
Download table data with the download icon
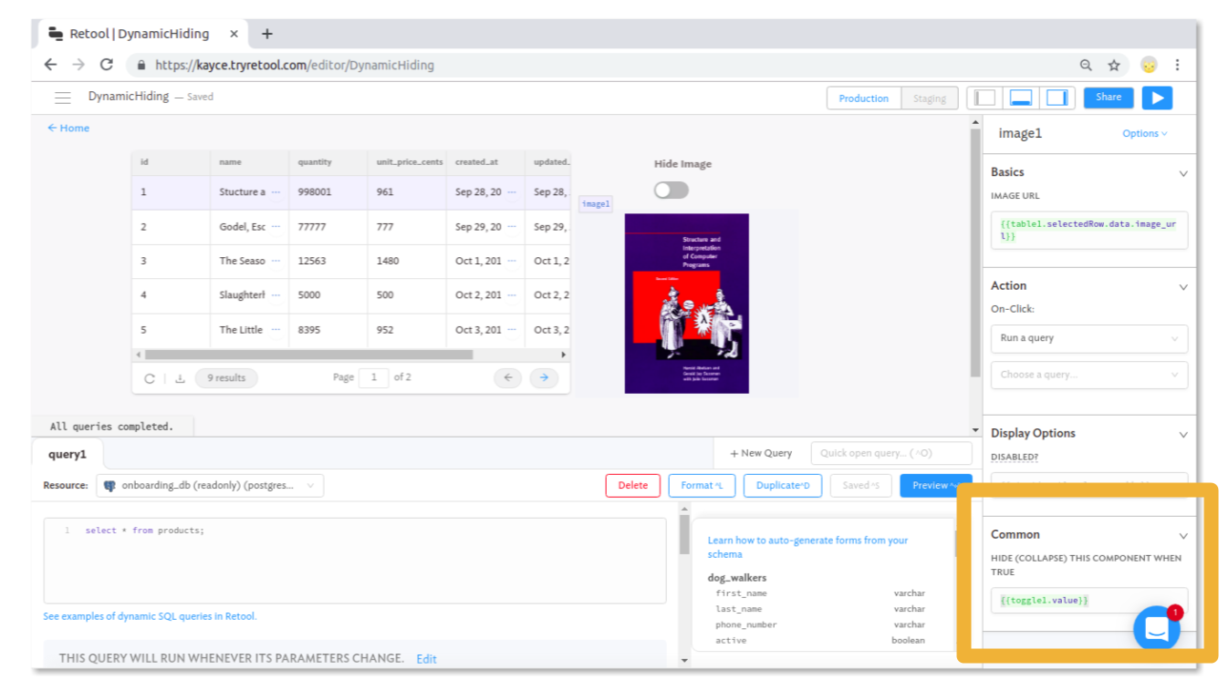(x=180, y=378)
